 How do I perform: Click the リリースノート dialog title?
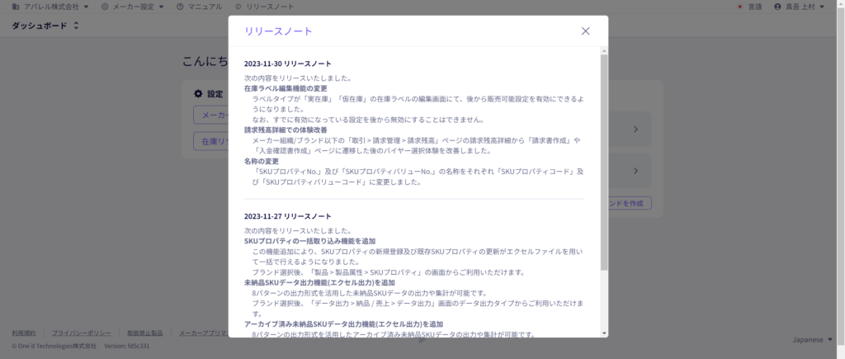click(x=278, y=31)
